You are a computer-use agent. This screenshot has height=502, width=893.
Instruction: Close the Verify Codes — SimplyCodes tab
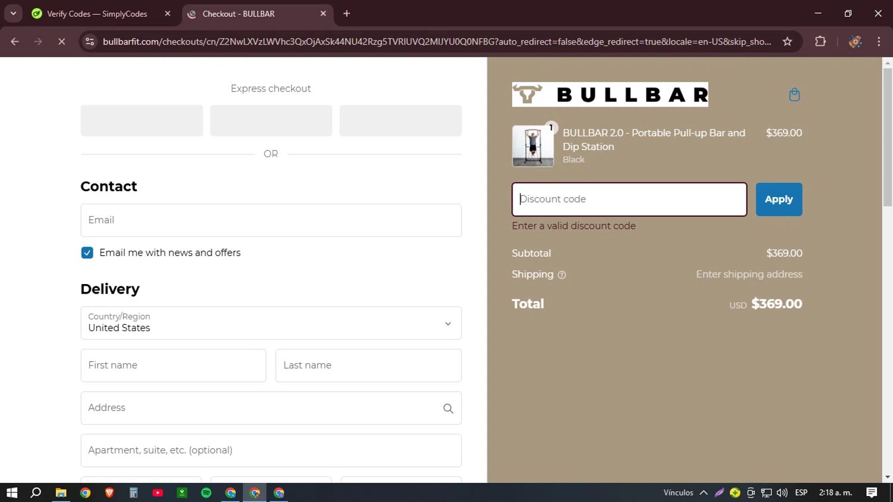point(167,14)
